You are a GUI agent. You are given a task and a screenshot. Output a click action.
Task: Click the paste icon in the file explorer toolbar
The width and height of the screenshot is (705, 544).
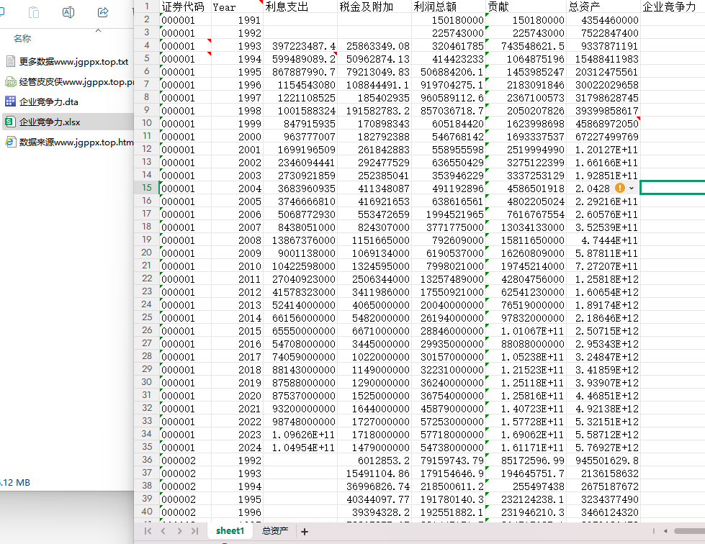(34, 12)
